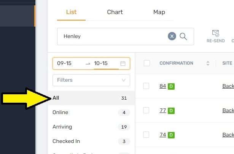Click the 09-15 start date field
The width and height of the screenshot is (234, 154).
coord(64,63)
